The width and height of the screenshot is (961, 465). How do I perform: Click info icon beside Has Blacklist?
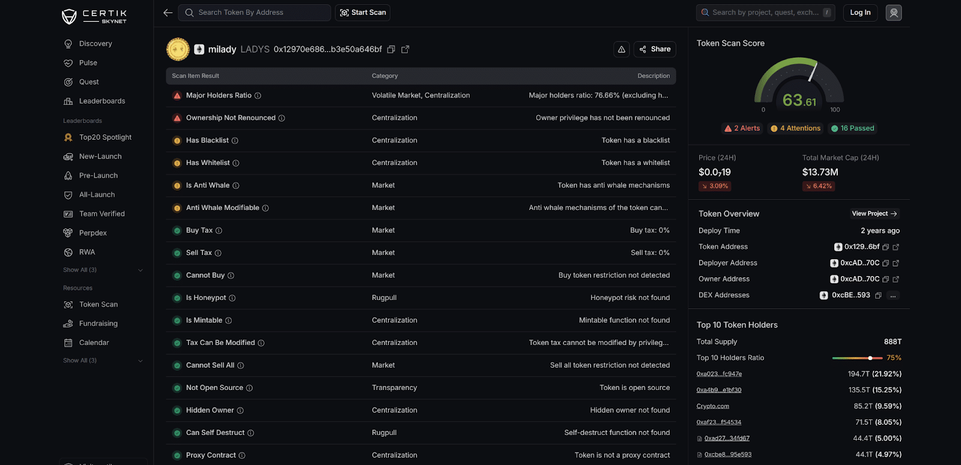(x=235, y=140)
